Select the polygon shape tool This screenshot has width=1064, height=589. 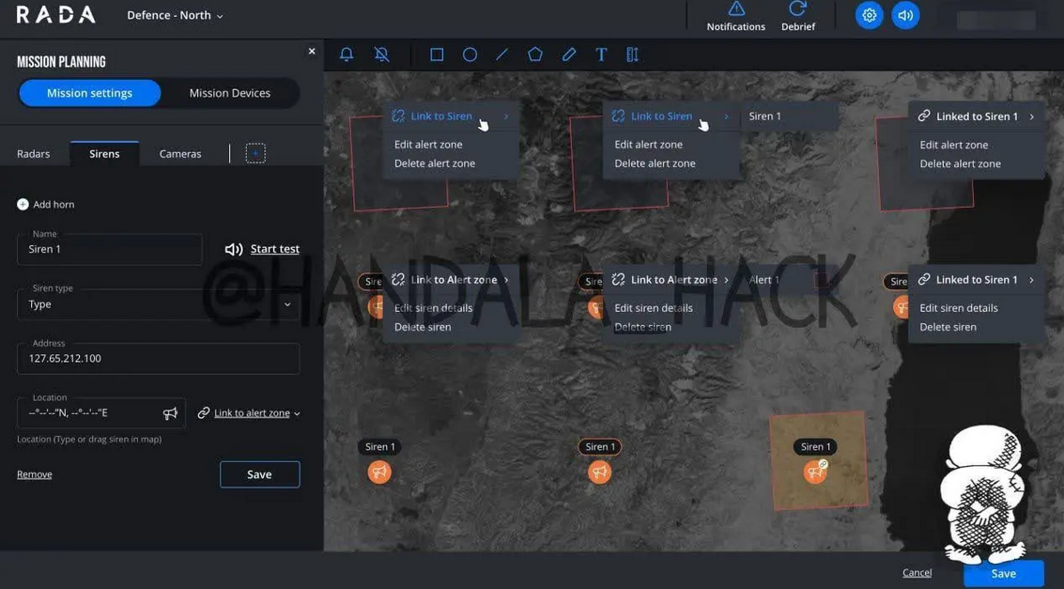(535, 54)
